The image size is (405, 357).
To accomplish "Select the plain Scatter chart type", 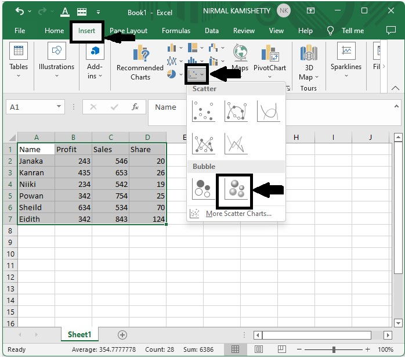I will (204, 111).
